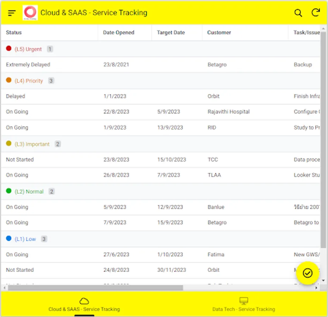This screenshot has width=328, height=317.
Task: Click the TLAA customer cell
Action: [214, 175]
